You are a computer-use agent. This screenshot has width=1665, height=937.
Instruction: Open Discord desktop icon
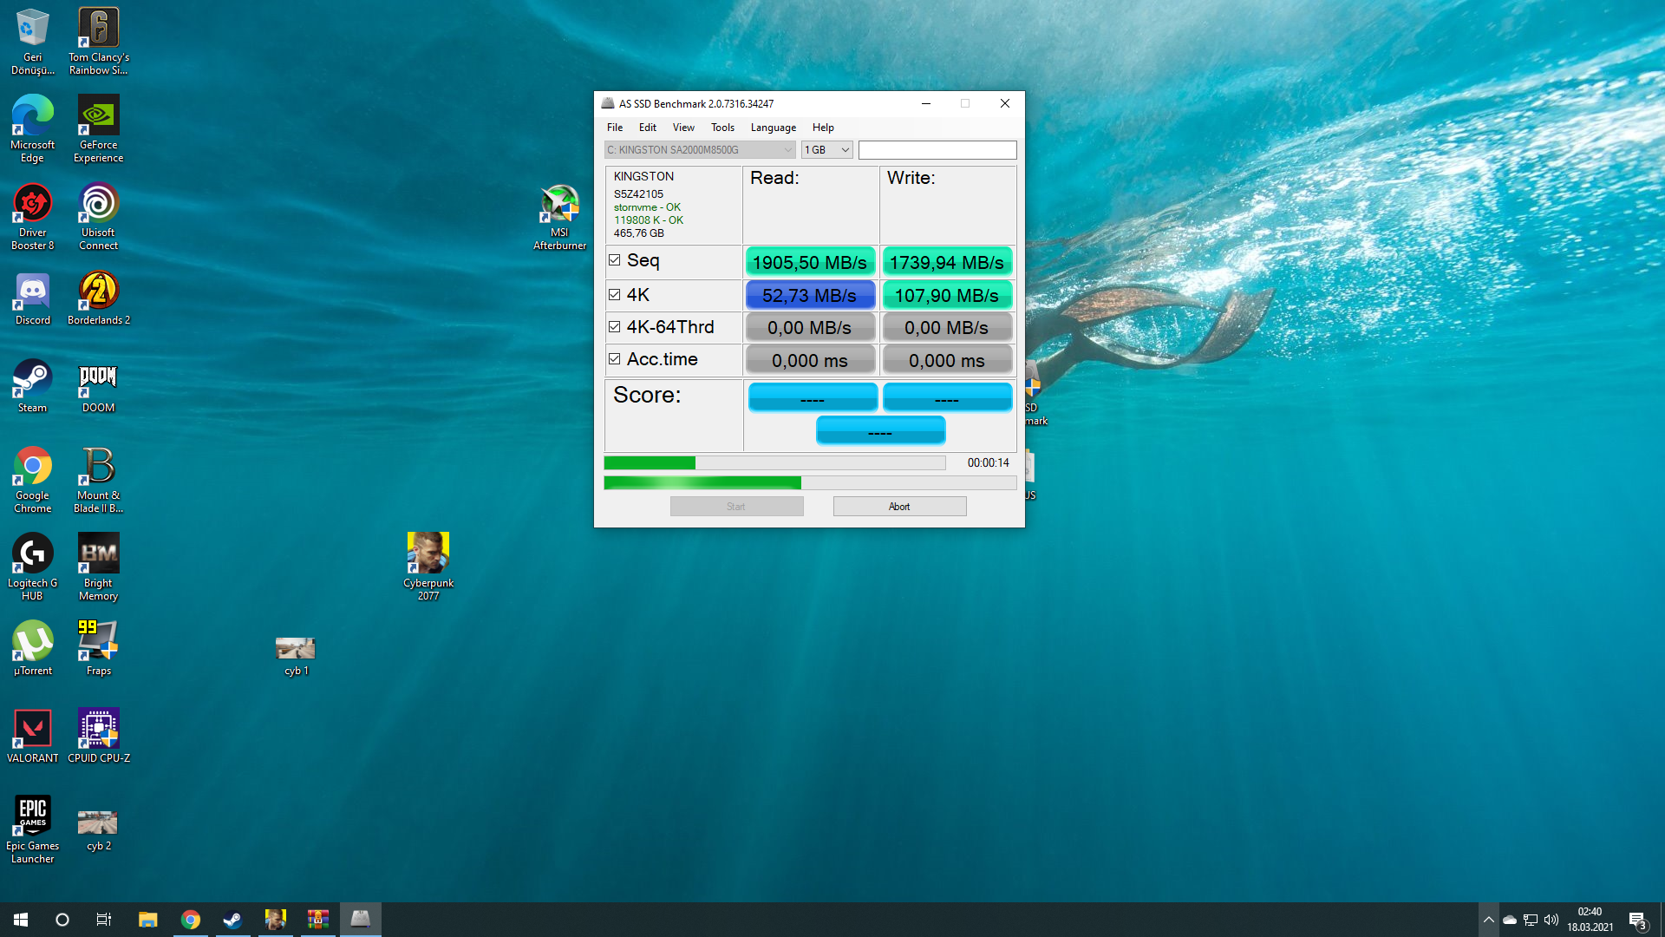click(32, 293)
